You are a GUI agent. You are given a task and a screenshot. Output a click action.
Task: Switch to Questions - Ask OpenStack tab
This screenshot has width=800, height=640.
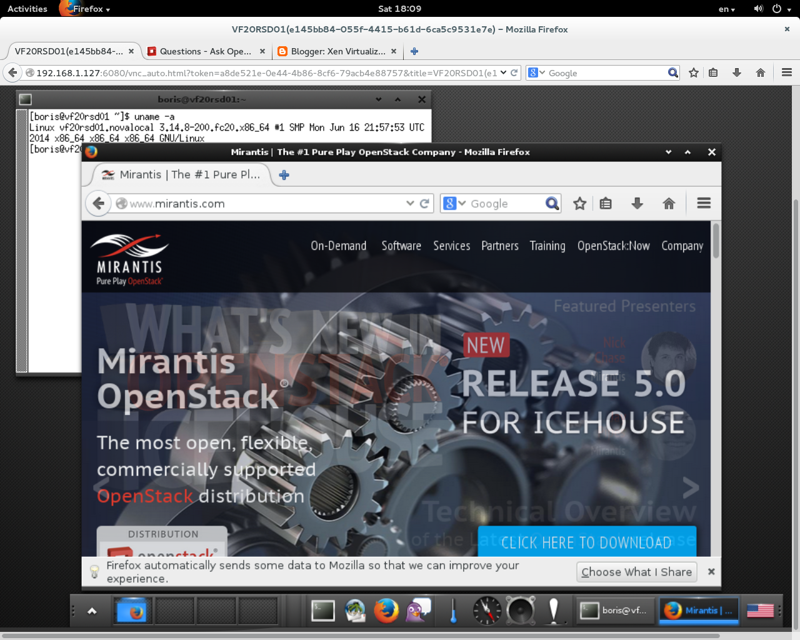[x=205, y=51]
